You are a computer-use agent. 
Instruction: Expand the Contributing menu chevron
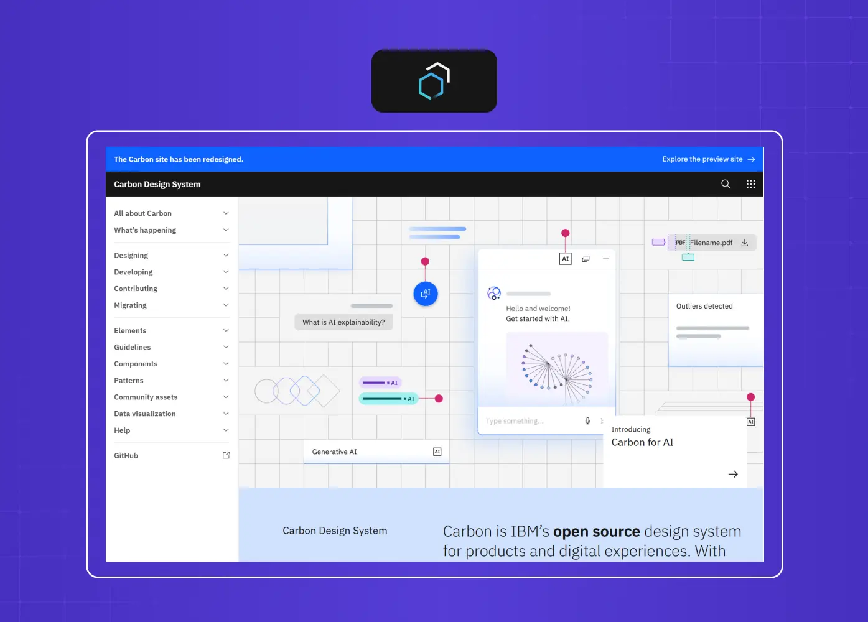tap(226, 289)
